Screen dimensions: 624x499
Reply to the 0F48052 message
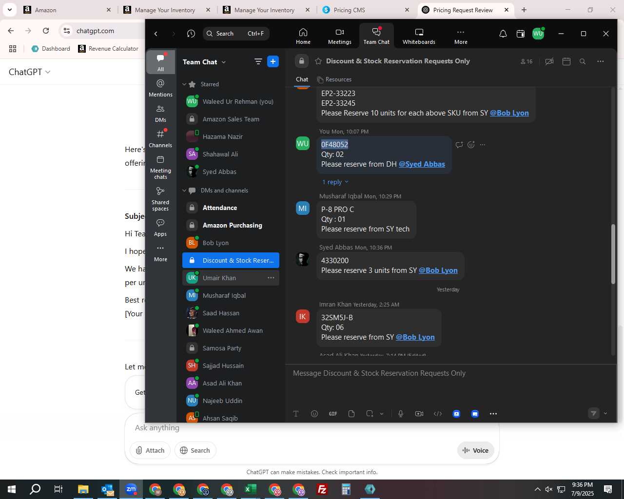tap(459, 145)
